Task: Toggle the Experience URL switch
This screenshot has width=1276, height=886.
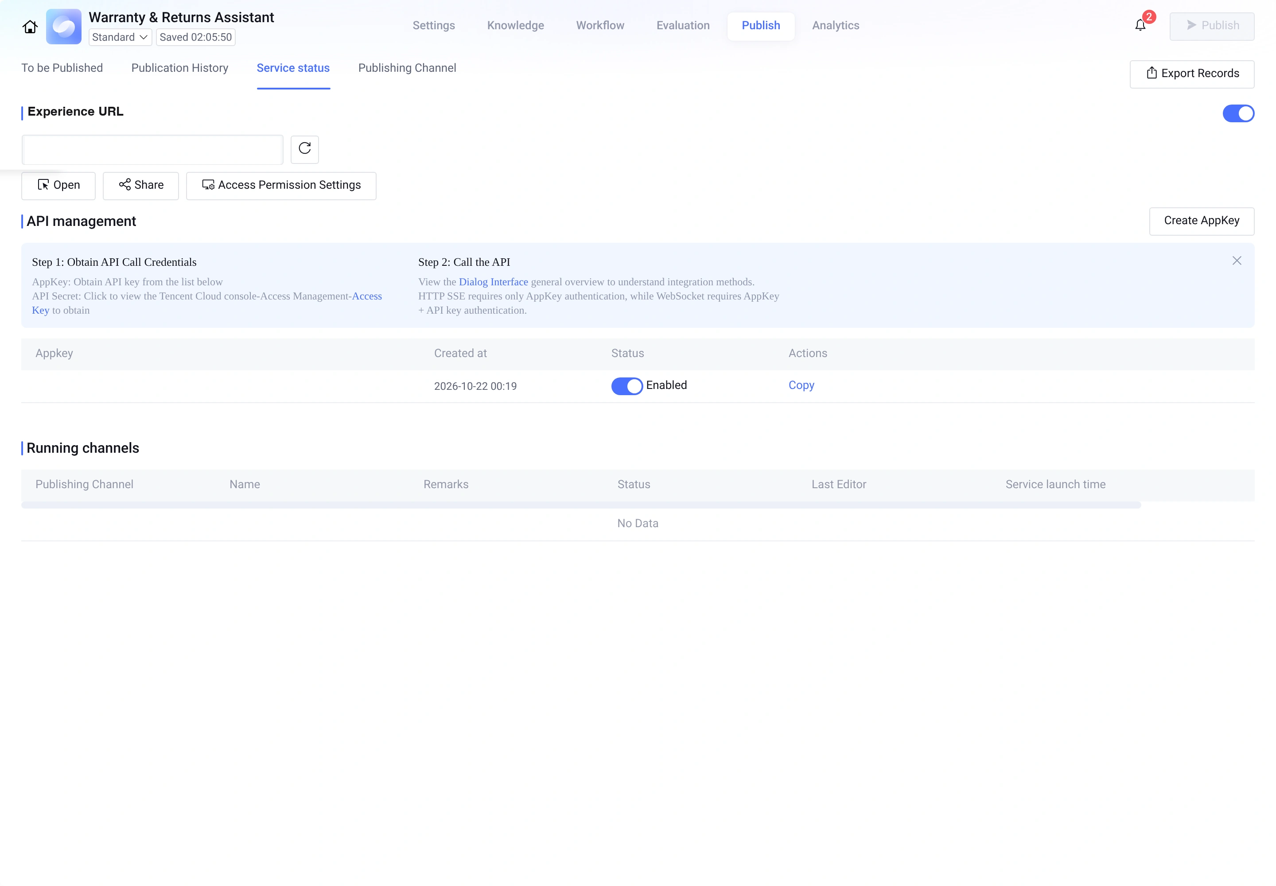Action: coord(1238,113)
